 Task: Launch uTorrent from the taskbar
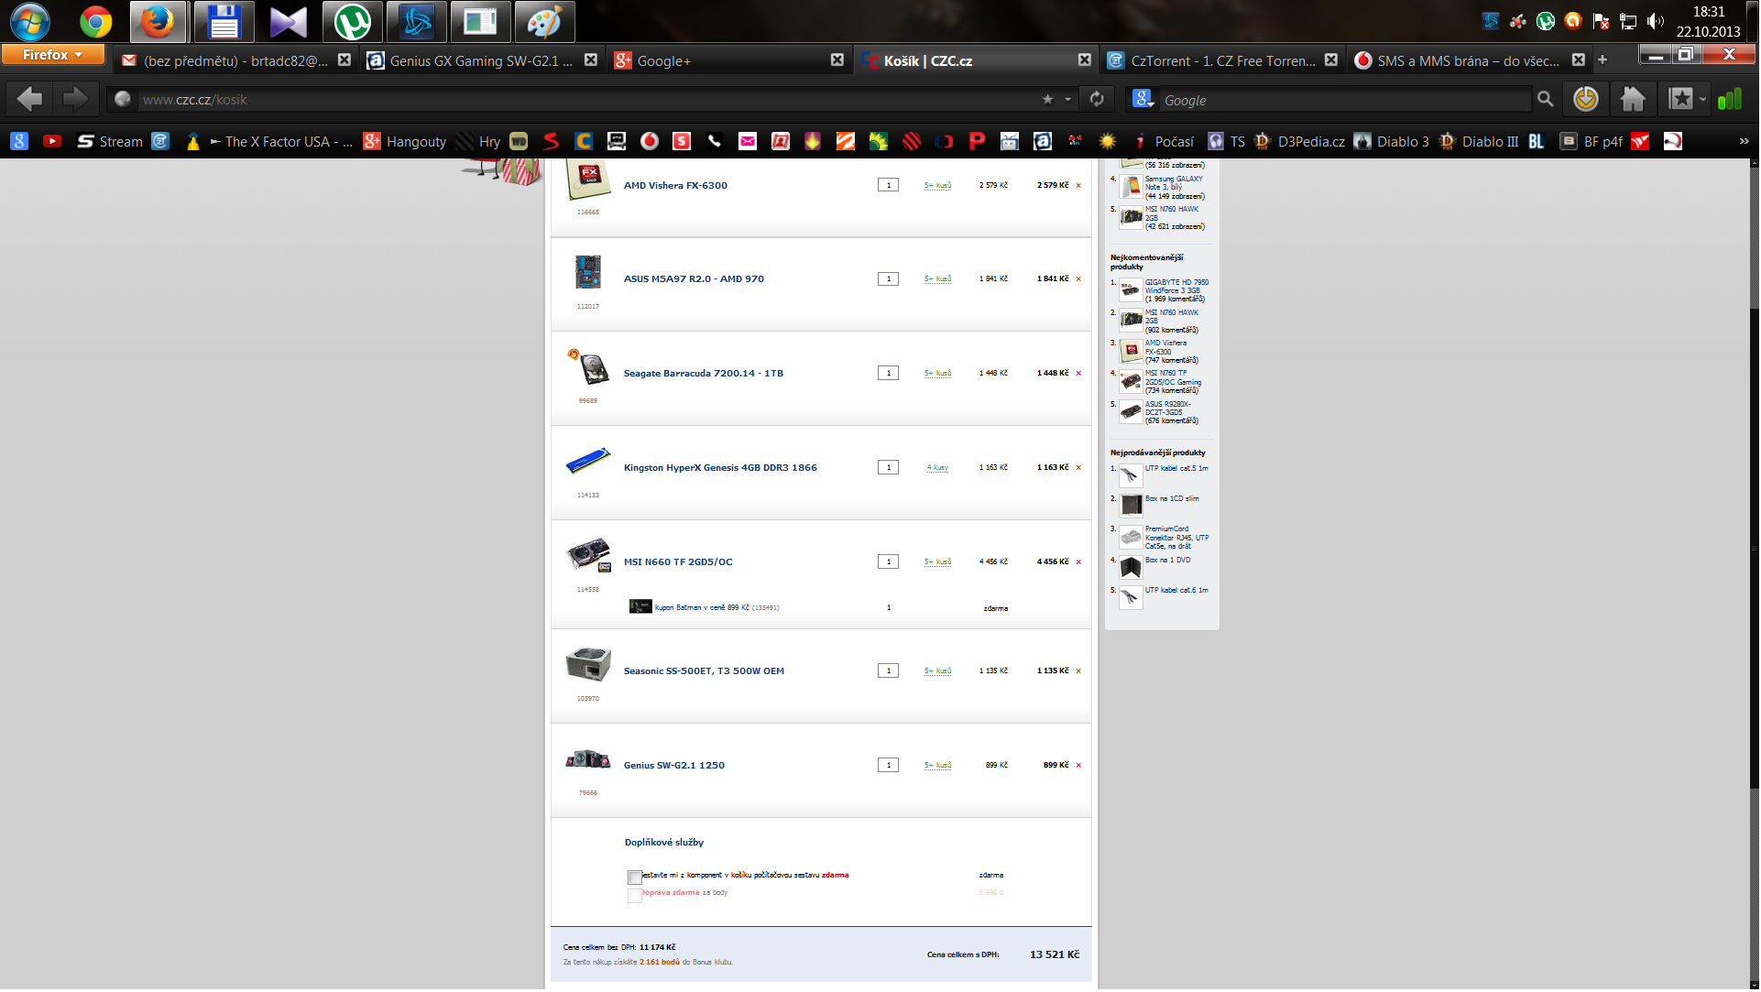[x=352, y=22]
